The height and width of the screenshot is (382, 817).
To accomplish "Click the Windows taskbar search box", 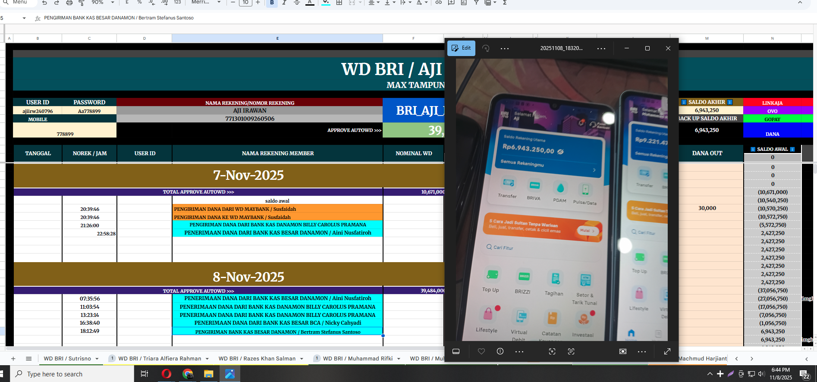I will tap(72, 374).
